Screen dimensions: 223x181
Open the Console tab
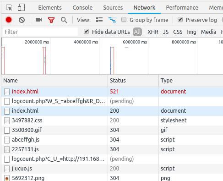click(x=82, y=7)
